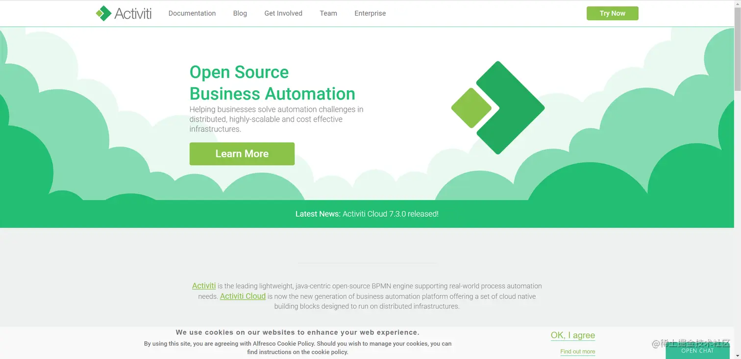The height and width of the screenshot is (359, 741).
Task: Click the Activiti logo in the header
Action: coord(123,13)
